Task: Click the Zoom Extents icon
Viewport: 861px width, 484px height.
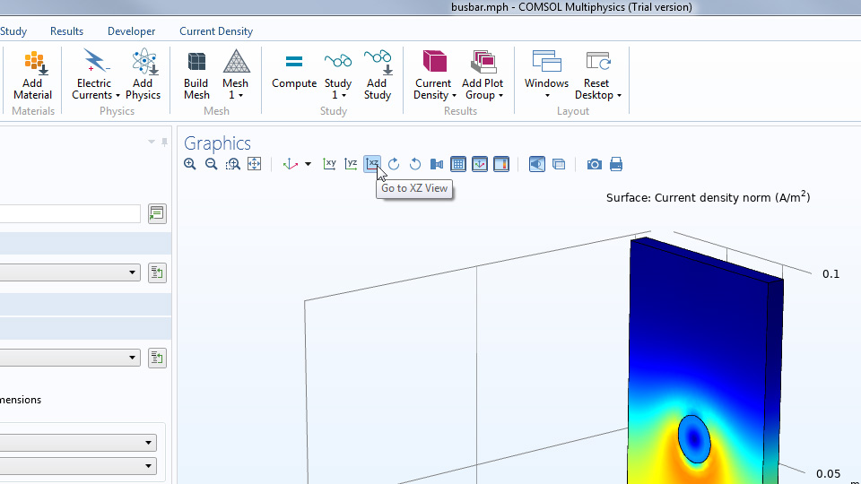Action: (255, 164)
